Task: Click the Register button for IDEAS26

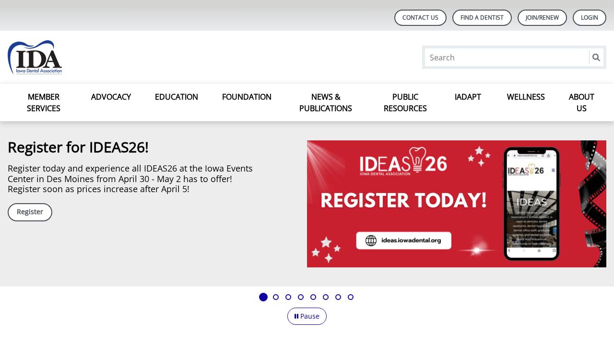Action: click(x=30, y=212)
